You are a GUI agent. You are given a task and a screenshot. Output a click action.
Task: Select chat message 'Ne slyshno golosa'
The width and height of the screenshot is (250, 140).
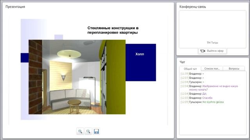[x=213, y=102]
